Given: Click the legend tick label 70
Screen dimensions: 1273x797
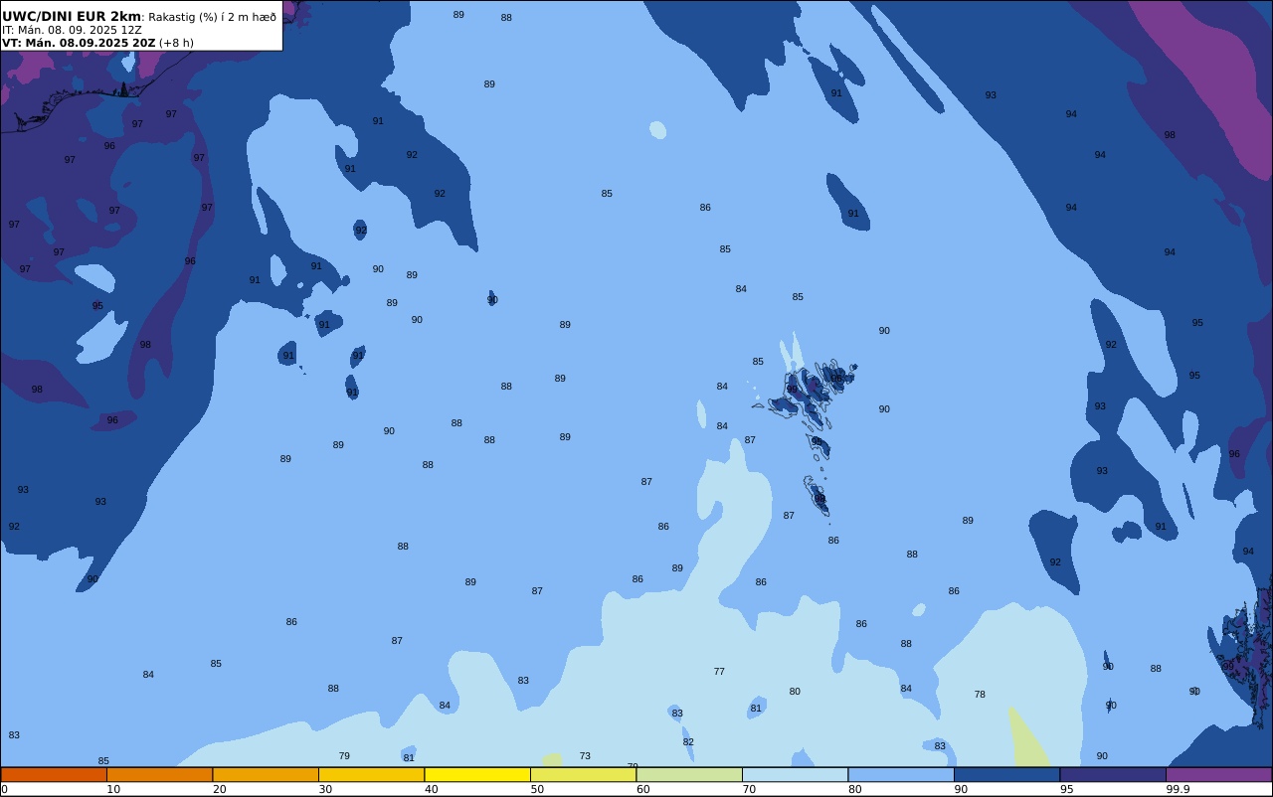Looking at the screenshot, I should pyautogui.click(x=749, y=789).
